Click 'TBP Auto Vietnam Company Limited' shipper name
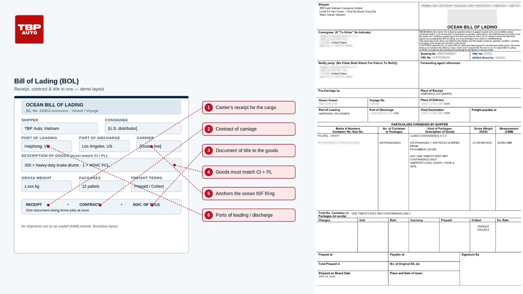 pos(341,8)
